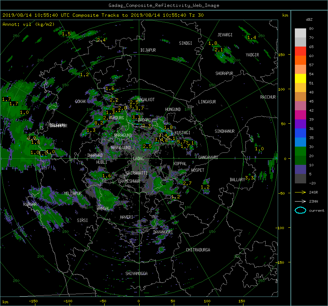This screenshot has height=306, width=328.
Task: Select the yellow 51 dBZ color swatch
Action: coord(300,78)
